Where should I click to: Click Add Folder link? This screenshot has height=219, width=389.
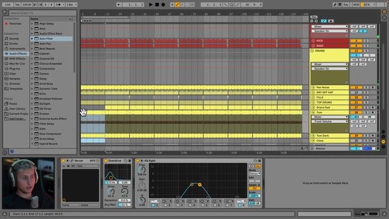point(18,119)
